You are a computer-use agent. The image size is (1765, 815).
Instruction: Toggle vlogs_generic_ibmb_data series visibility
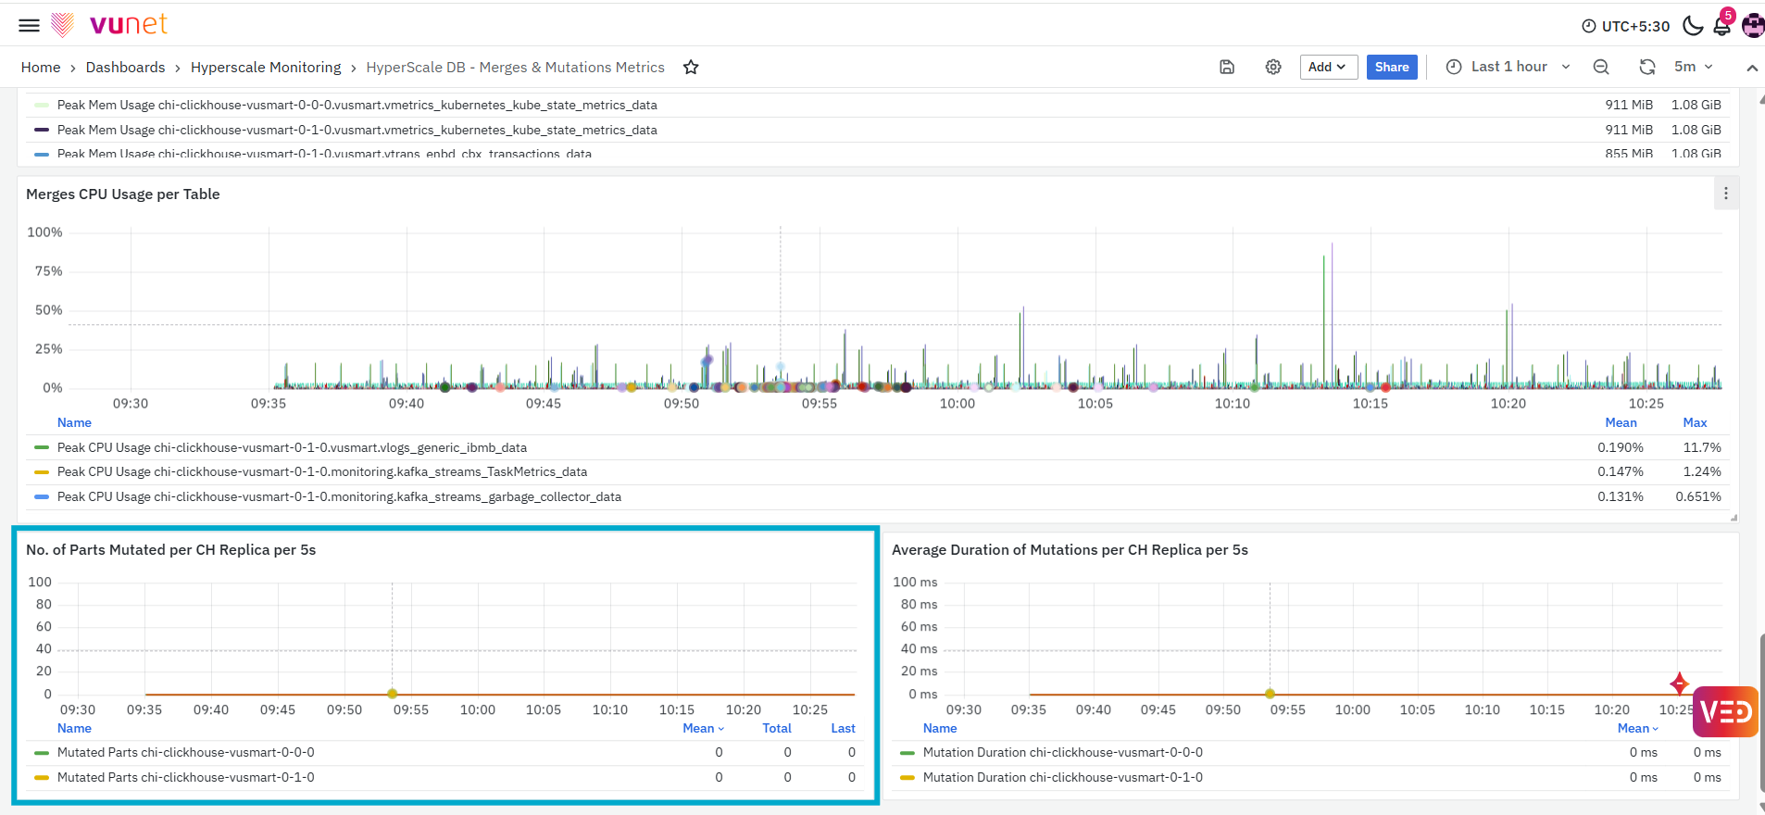coord(292,447)
